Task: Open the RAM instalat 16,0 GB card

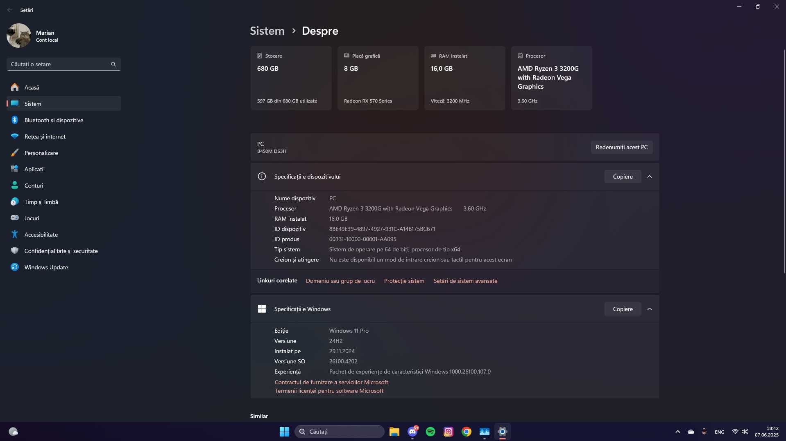Action: click(x=464, y=78)
